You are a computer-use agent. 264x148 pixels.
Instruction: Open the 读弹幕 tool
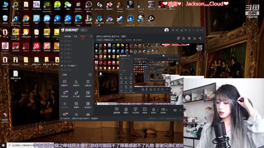pyautogui.click(x=88, y=94)
